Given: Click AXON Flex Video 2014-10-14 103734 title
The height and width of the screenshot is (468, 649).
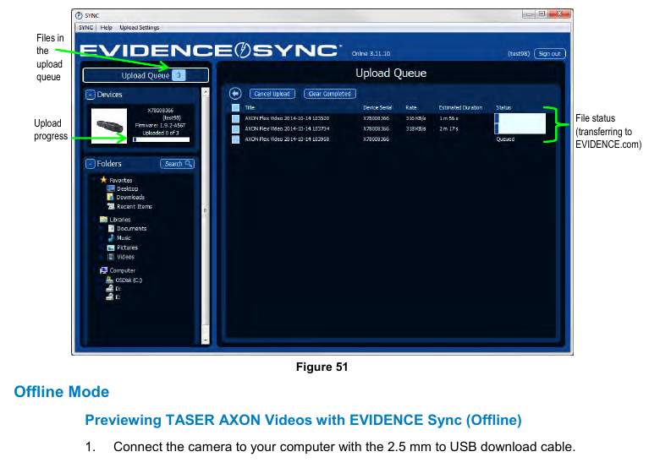Looking at the screenshot, I should click(x=287, y=129).
